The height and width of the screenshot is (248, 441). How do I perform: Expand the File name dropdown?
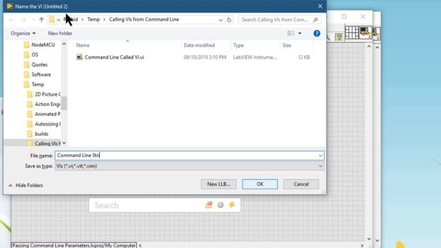(x=320, y=156)
